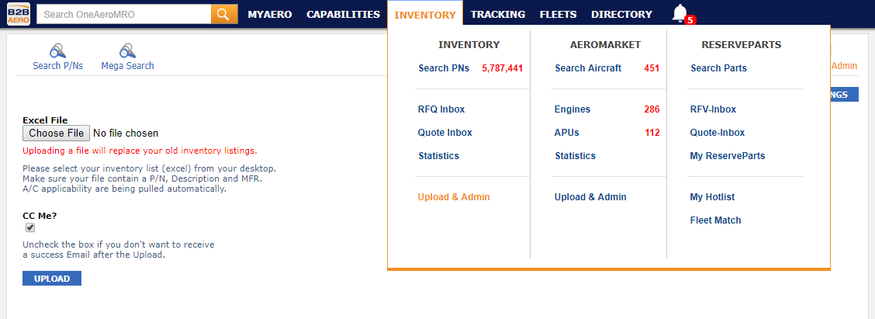Open the MYAERO menu
Screen dimensions: 875x319
coord(270,15)
